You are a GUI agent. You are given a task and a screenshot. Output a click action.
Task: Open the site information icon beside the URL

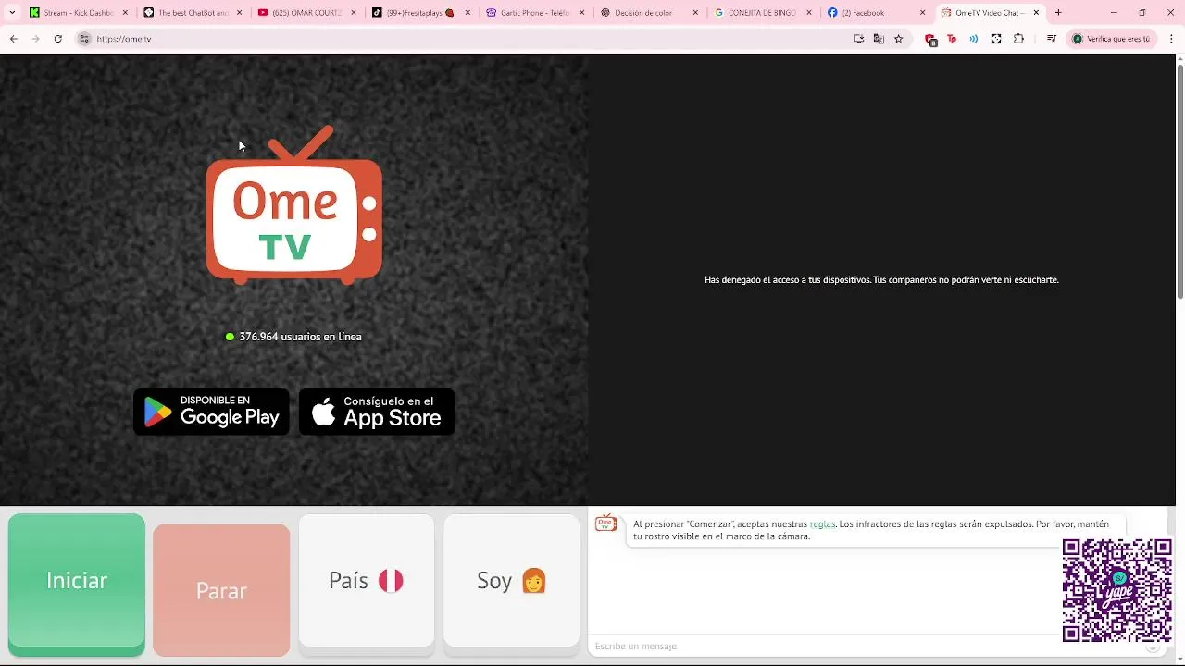84,39
